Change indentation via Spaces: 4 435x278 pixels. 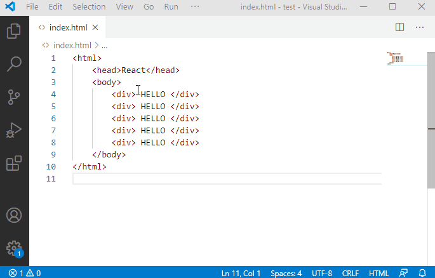click(x=286, y=274)
